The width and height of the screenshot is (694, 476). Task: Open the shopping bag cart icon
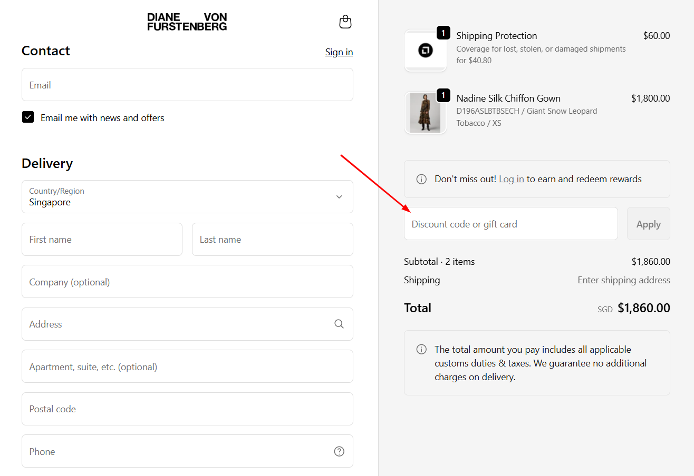(345, 22)
